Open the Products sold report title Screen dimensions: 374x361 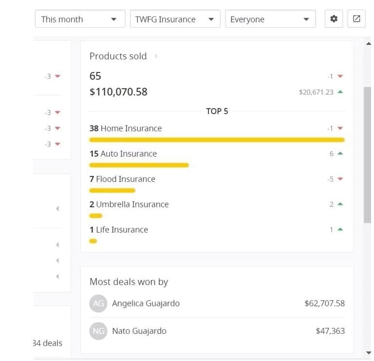click(118, 56)
